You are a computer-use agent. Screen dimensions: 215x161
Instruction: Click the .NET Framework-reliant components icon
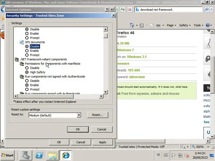pyautogui.click(x=17, y=59)
